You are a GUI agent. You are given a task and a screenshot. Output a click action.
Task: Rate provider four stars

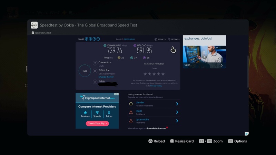pos(159,74)
